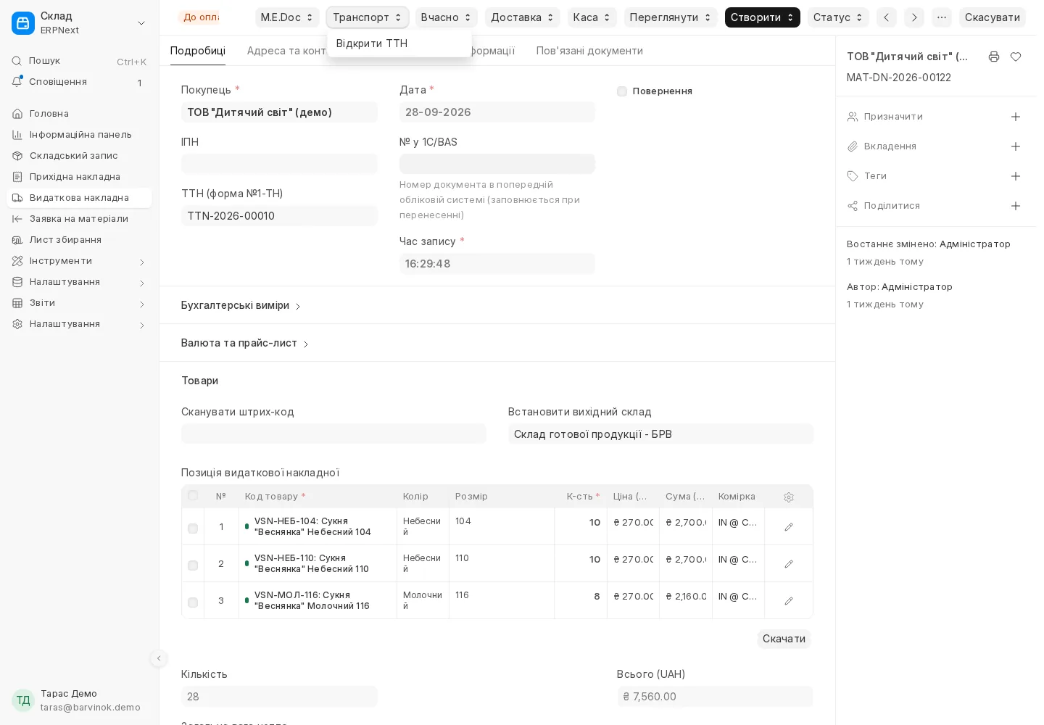Open Переглянути button menu
The width and height of the screenshot is (1044, 725).
point(671,17)
